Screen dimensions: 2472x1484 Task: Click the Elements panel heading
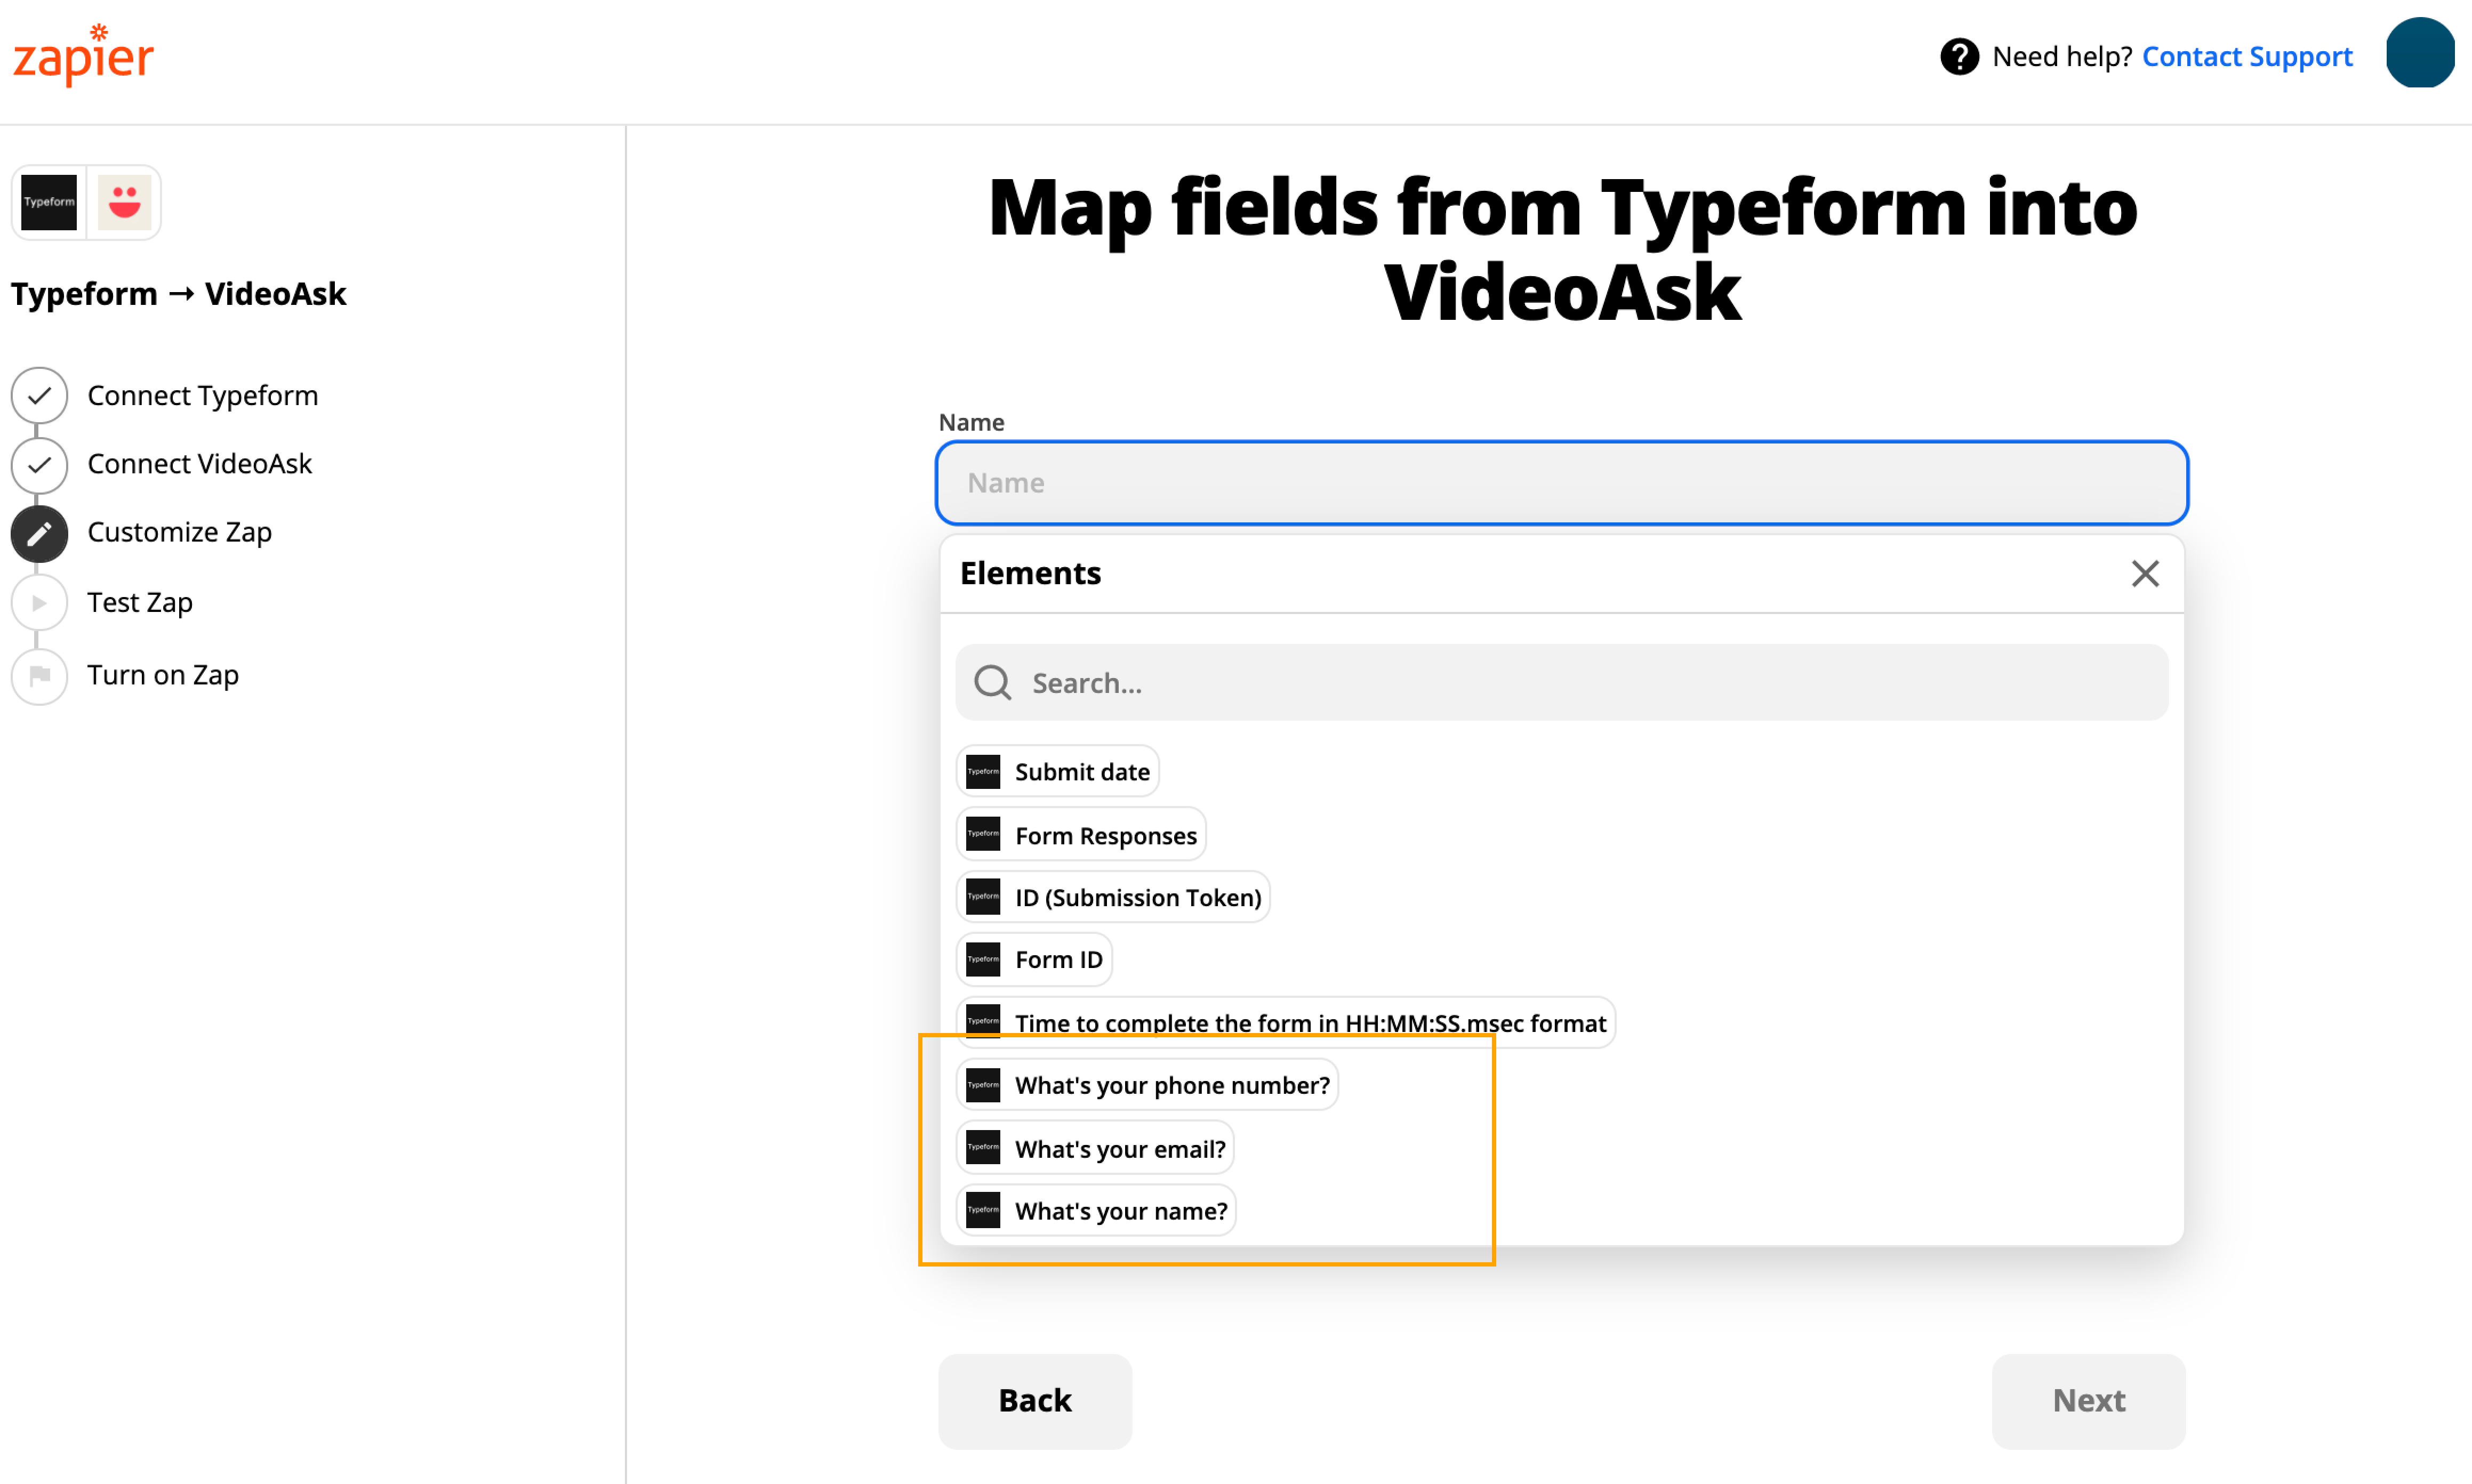click(x=1030, y=573)
